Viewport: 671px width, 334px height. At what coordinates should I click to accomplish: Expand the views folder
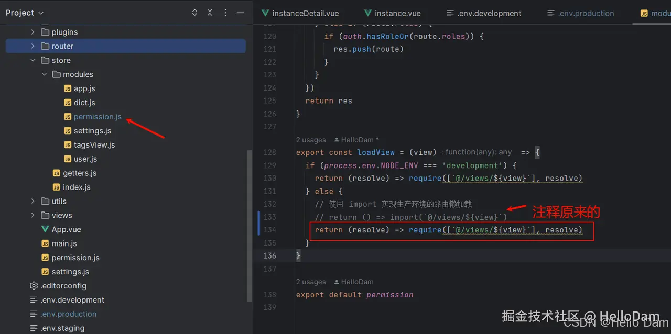pyautogui.click(x=33, y=215)
